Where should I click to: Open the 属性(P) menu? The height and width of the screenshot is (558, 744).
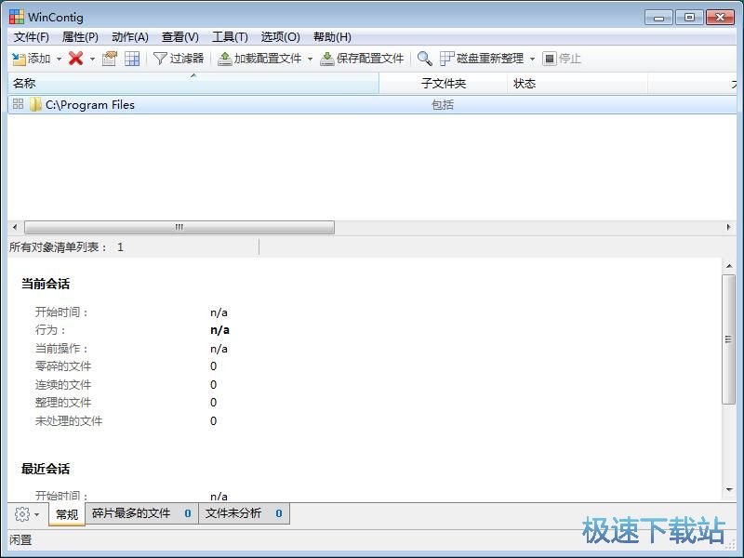click(x=80, y=37)
